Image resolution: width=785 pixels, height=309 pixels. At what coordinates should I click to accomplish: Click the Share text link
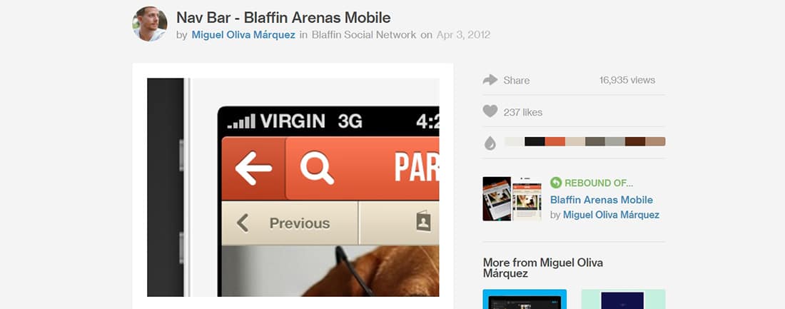pyautogui.click(x=517, y=80)
